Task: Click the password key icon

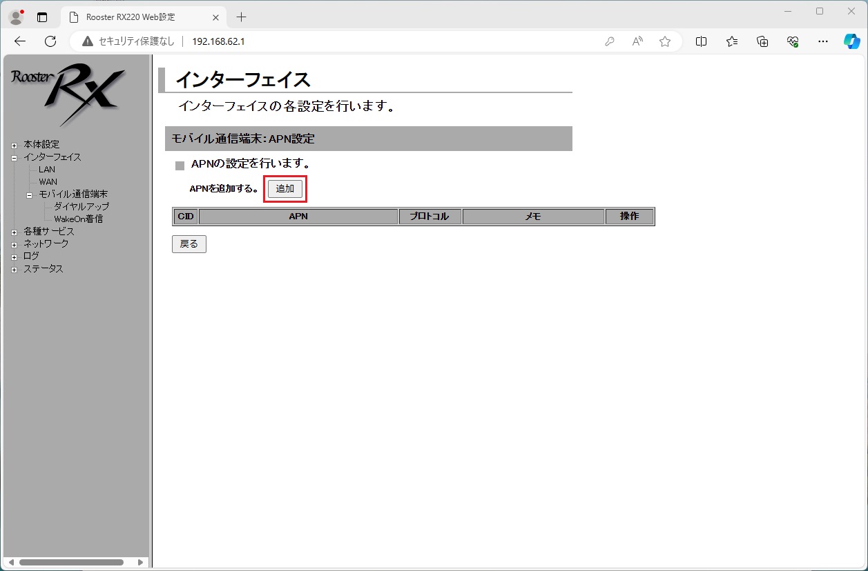Action: [x=610, y=41]
